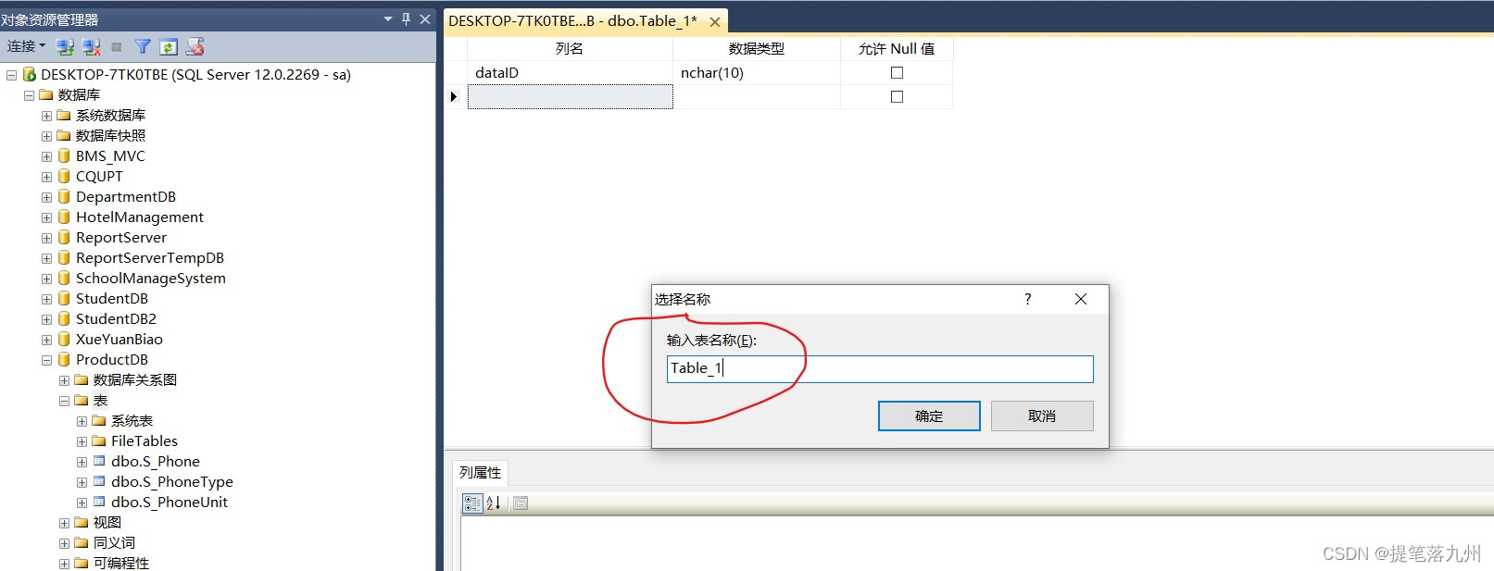Viewport: 1494px width, 571px height.
Task: Close the 选择名称 dialog
Action: (1081, 299)
